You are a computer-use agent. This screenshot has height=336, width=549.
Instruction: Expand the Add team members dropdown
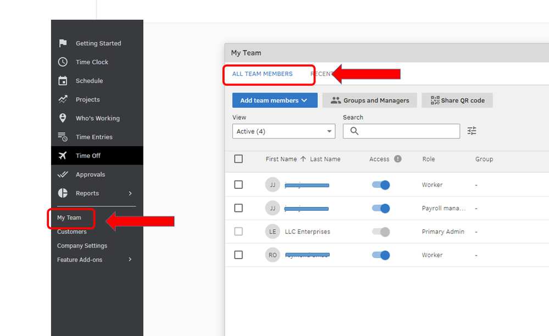click(275, 100)
